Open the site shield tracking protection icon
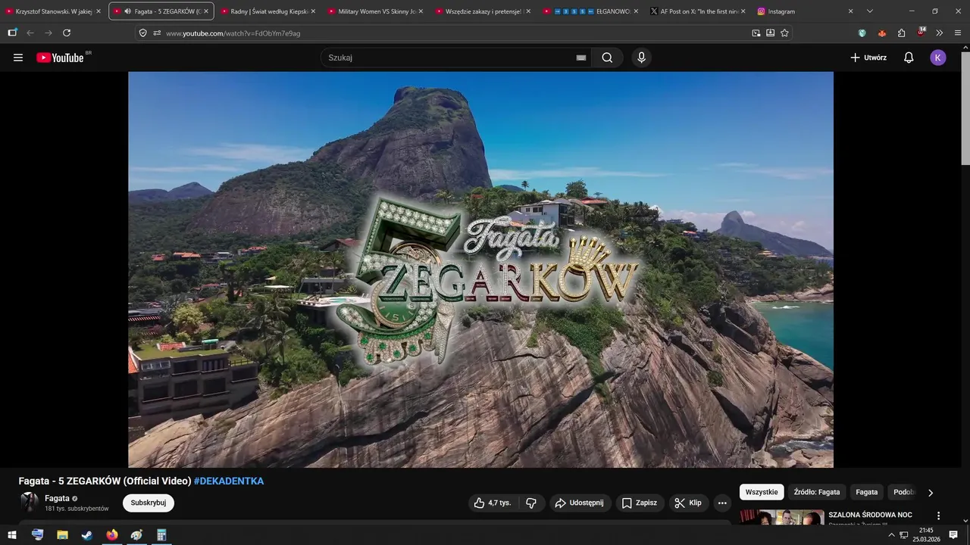This screenshot has height=545, width=970. pos(142,33)
